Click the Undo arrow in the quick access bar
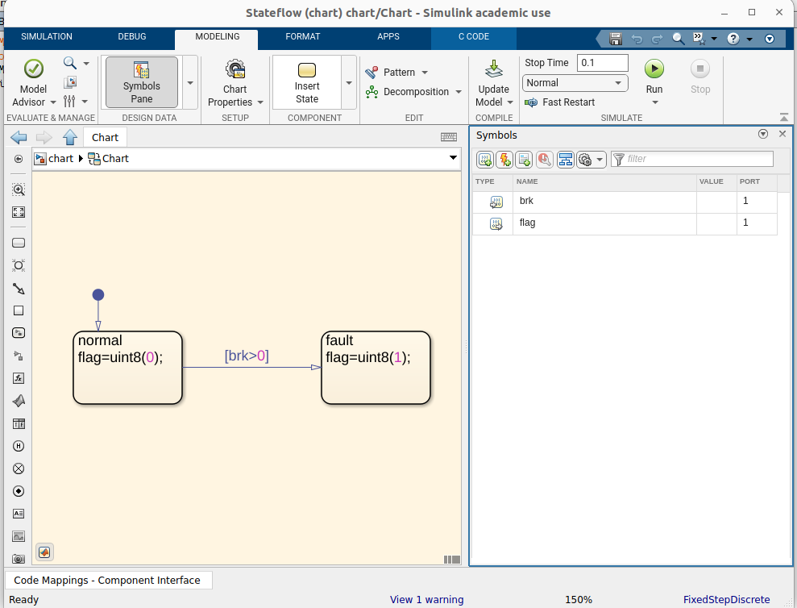The height and width of the screenshot is (608, 797). pyautogui.click(x=637, y=39)
